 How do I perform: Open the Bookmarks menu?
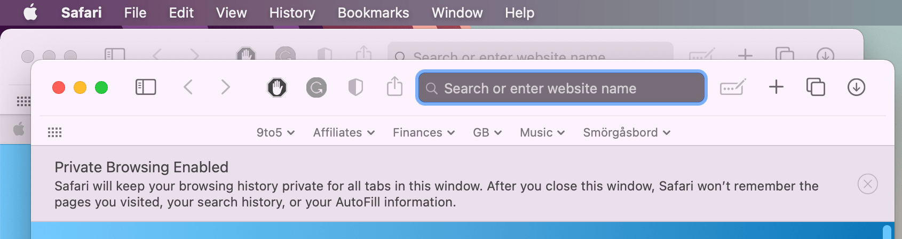pos(373,13)
